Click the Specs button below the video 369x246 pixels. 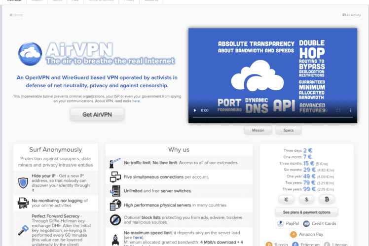(288, 130)
